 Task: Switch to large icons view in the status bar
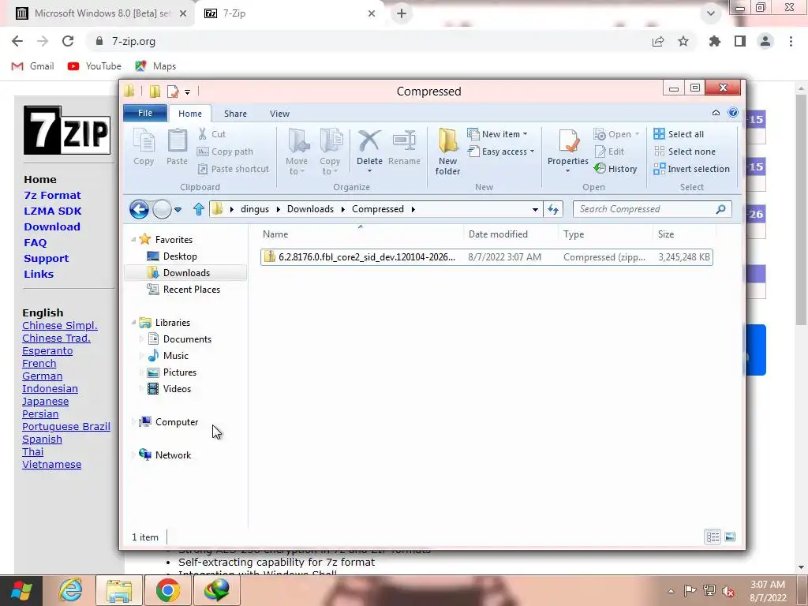[730, 537]
